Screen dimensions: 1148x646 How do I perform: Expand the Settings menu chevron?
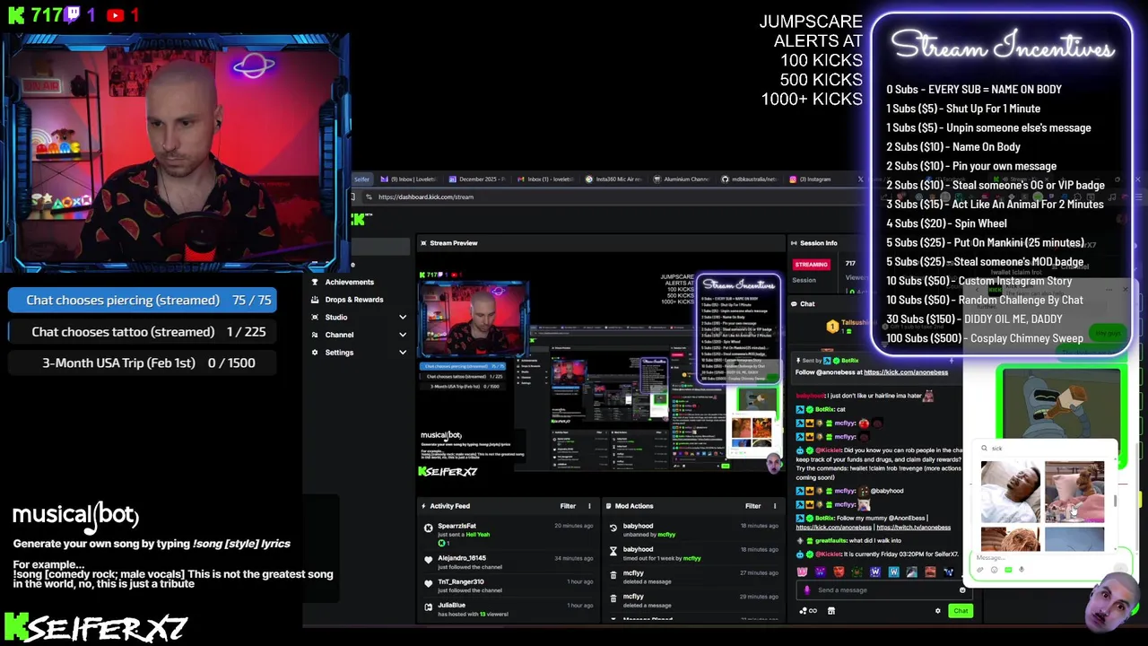coord(403,353)
